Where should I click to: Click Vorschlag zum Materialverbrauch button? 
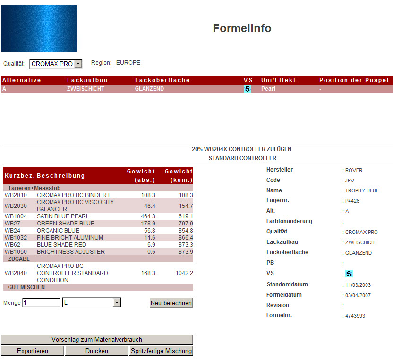tap(97, 339)
